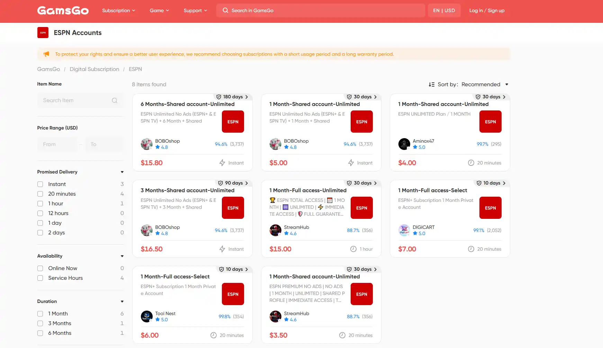Image resolution: width=603 pixels, height=348 pixels.
Task: Click lightning Instant icon on $15.80 card
Action: 222,163
